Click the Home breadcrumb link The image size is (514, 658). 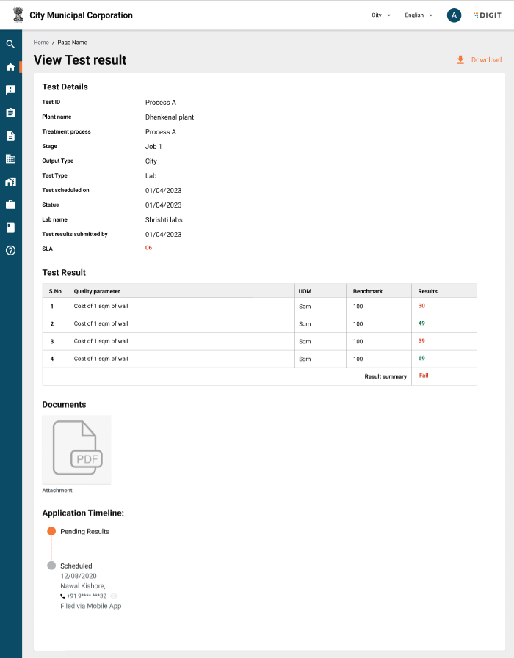pyautogui.click(x=41, y=43)
